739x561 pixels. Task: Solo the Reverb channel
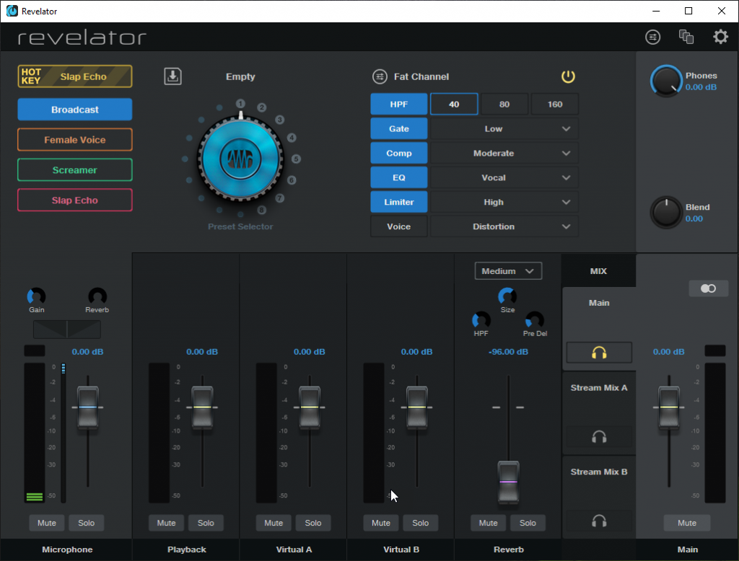click(528, 523)
